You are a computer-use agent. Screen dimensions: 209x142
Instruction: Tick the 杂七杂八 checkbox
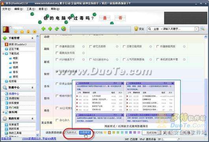57,120
